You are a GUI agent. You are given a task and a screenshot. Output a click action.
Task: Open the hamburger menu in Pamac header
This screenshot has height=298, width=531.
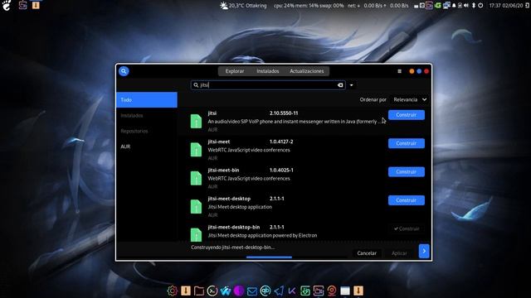(400, 71)
